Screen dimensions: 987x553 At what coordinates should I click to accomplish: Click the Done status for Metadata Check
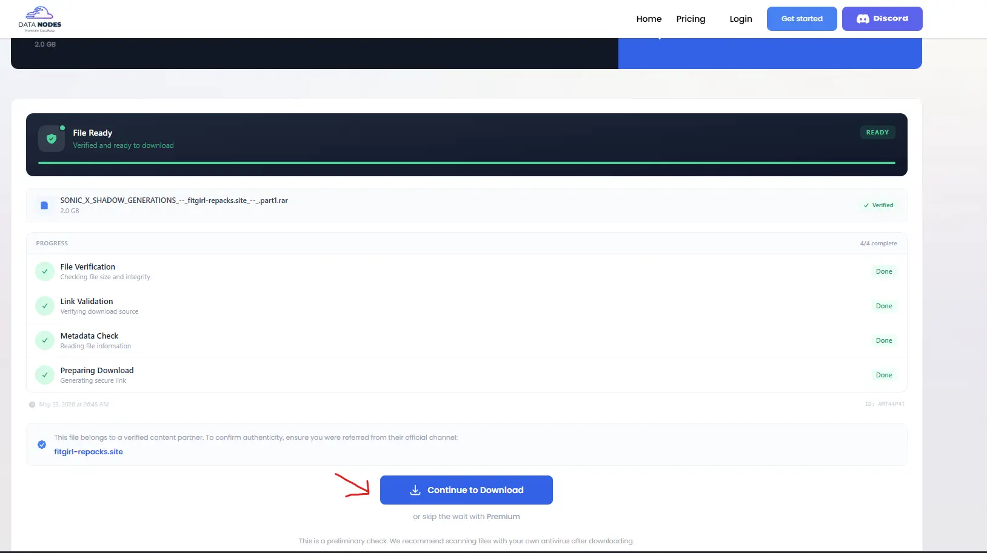tap(884, 340)
